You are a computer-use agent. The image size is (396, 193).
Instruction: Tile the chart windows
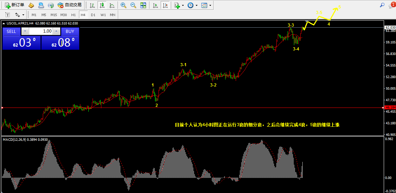pos(143,5)
